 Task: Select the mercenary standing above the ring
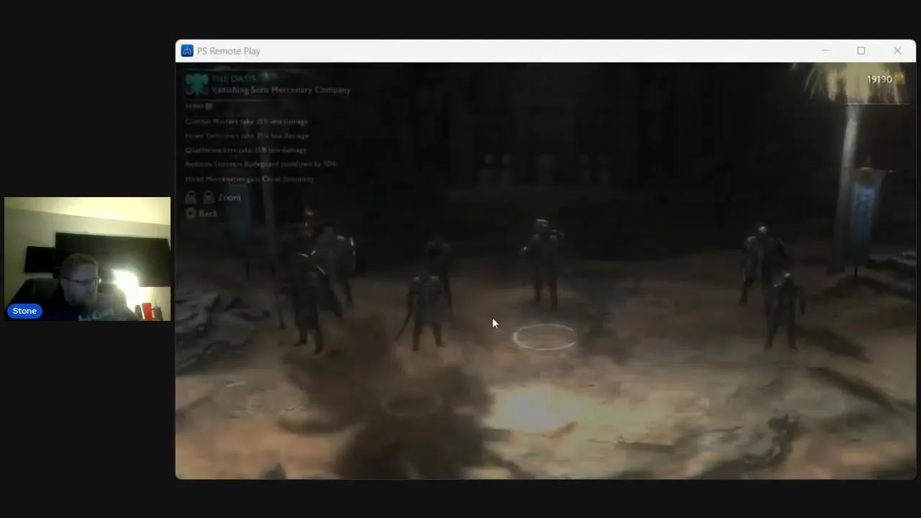tap(543, 264)
